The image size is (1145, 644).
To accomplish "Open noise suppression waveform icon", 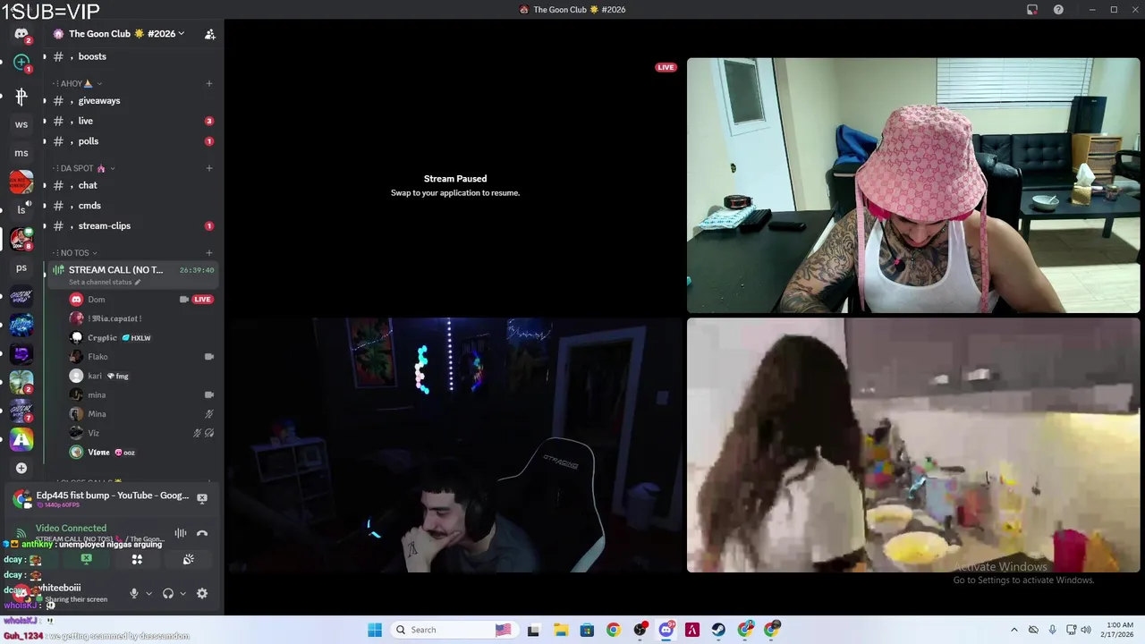I will tap(181, 533).
